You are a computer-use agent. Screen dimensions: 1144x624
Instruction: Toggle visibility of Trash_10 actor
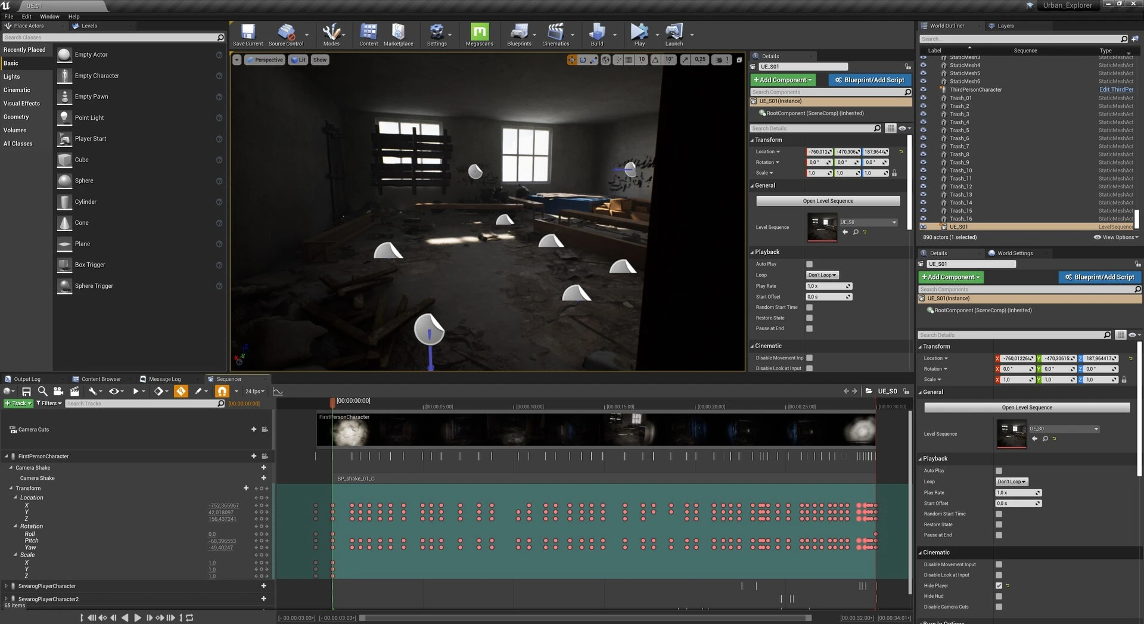pos(923,170)
